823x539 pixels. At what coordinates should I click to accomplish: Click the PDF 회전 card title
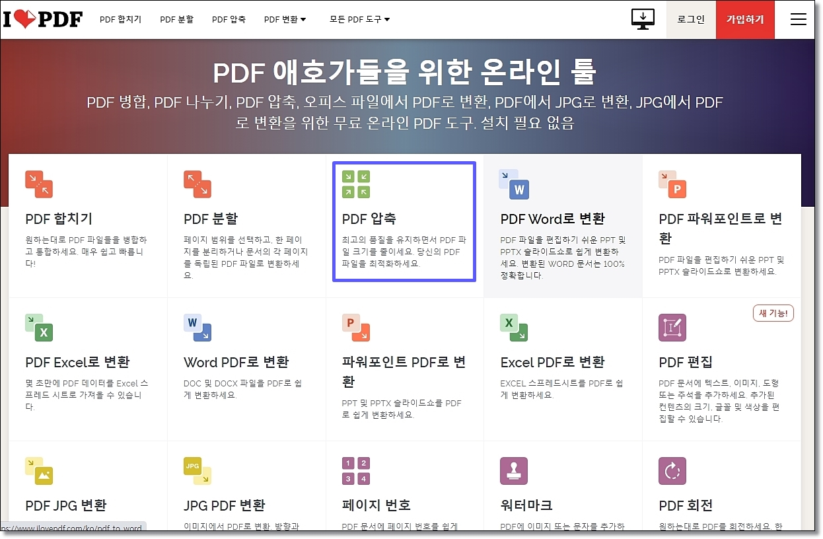pyautogui.click(x=686, y=505)
